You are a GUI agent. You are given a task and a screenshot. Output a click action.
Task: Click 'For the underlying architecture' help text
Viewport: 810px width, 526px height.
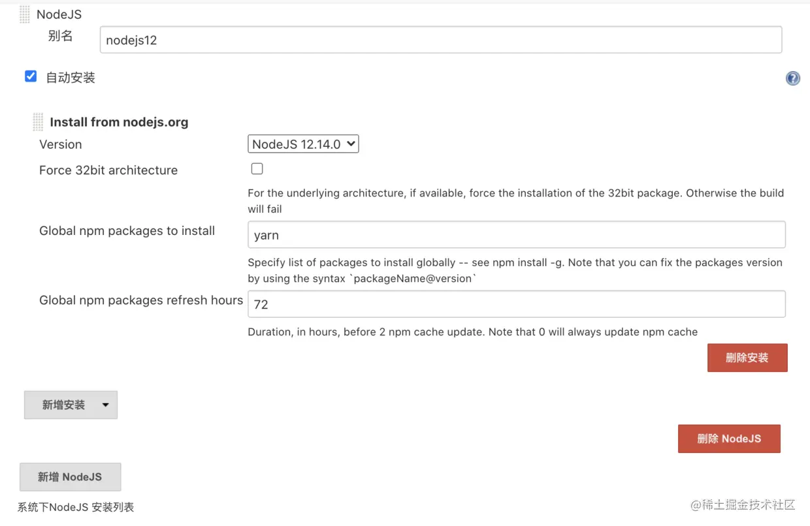(515, 201)
